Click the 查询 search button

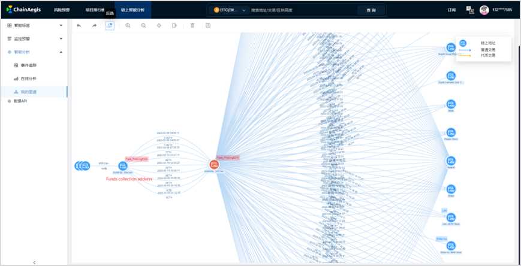coord(371,10)
